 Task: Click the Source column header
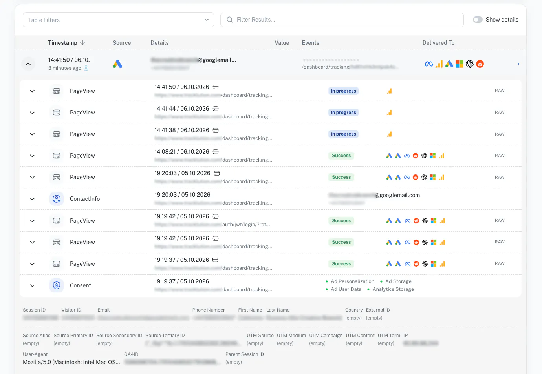pyautogui.click(x=122, y=43)
